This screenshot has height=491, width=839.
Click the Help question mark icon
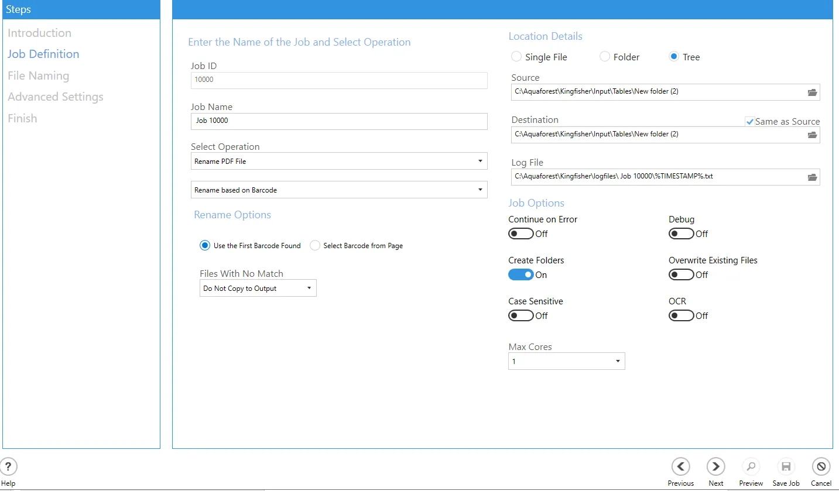coord(9,466)
